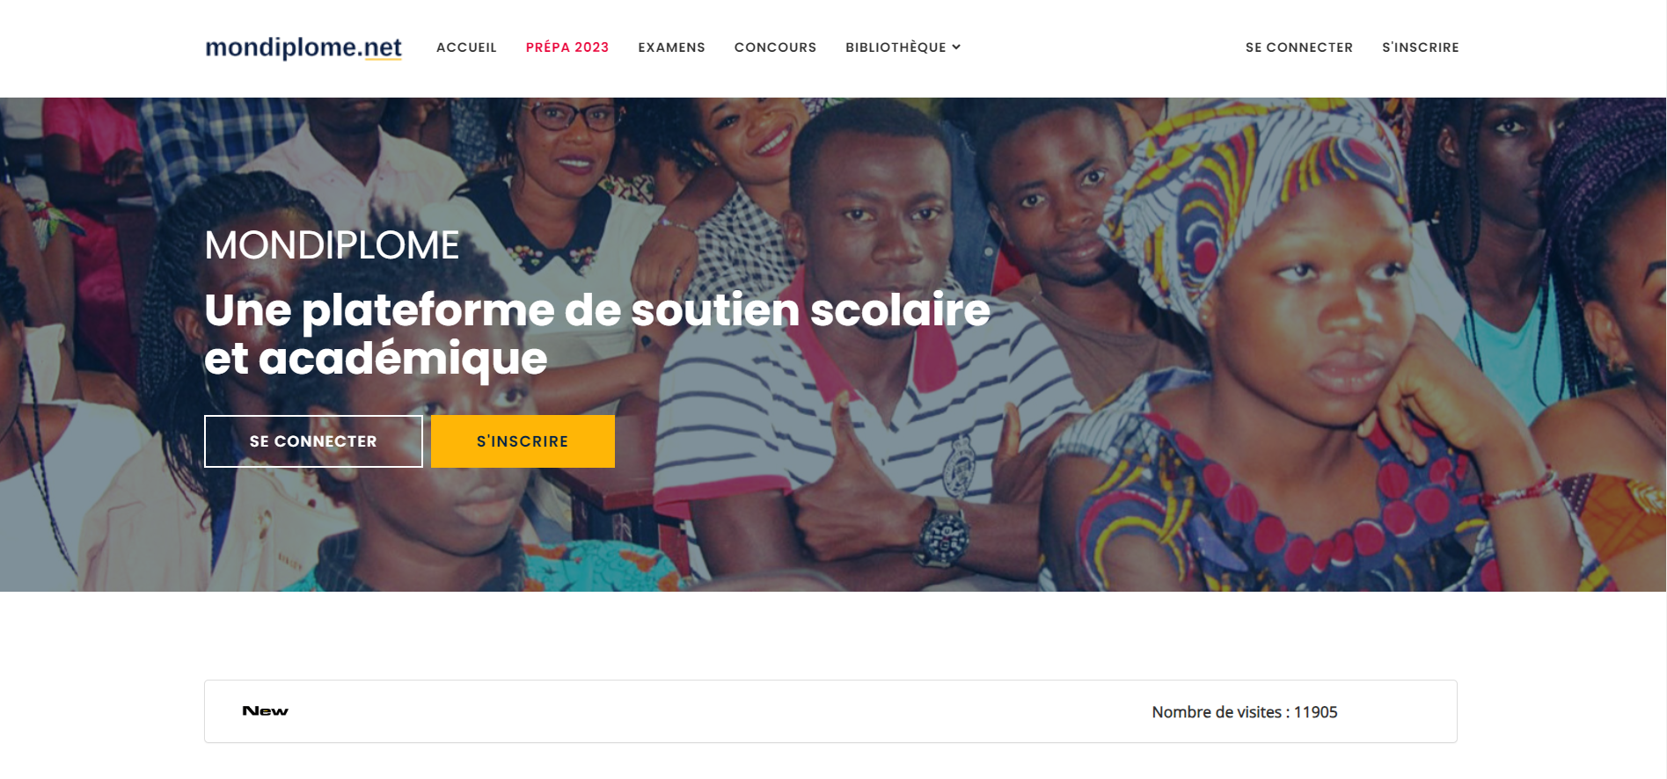Open the EXAMENS menu item
The width and height of the screenshot is (1667, 779).
point(671,47)
